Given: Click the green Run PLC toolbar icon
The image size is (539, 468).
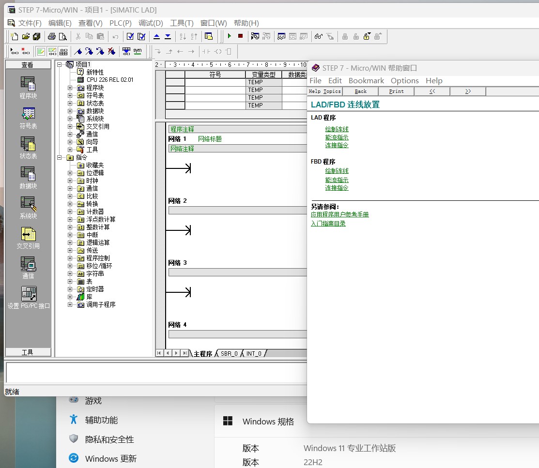Looking at the screenshot, I should (230, 36).
